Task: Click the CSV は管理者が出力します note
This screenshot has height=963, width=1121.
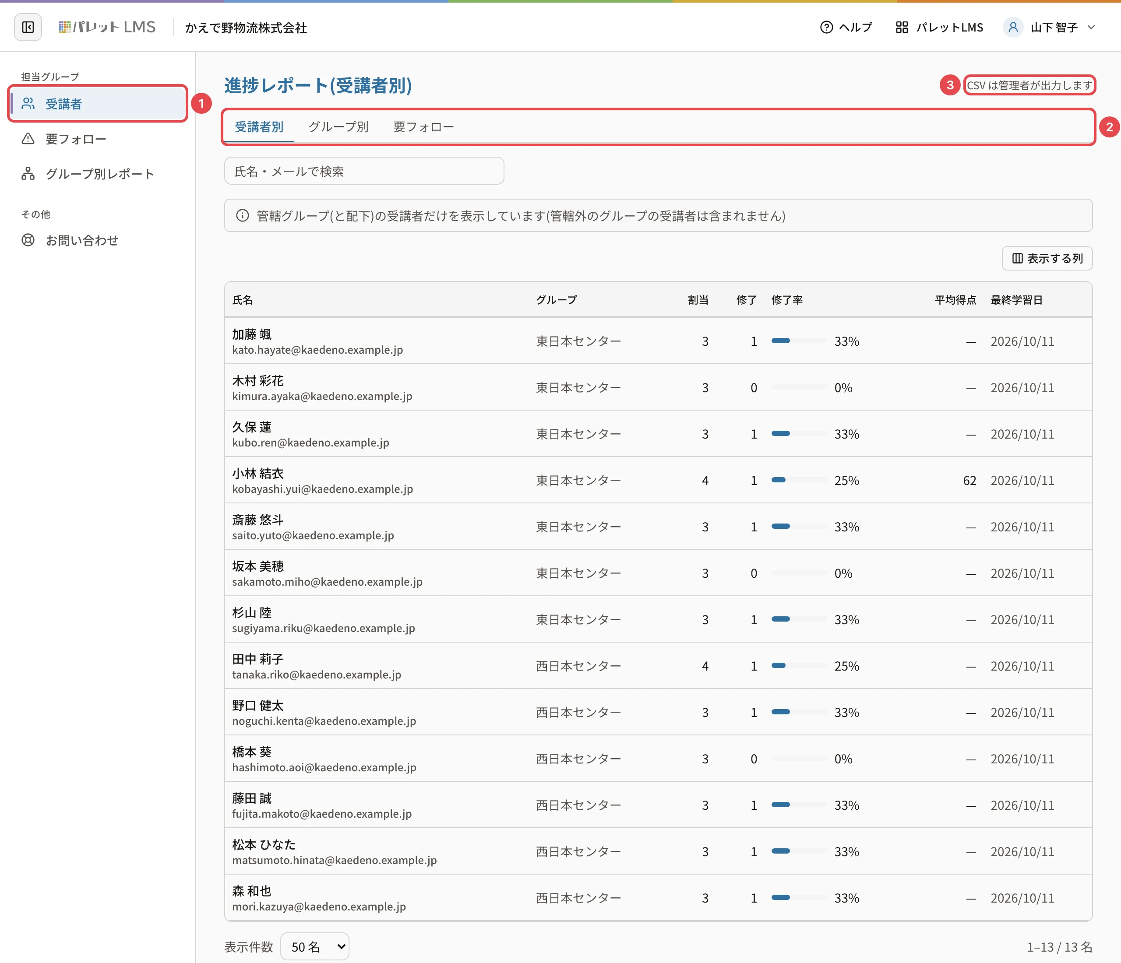Action: tap(1029, 85)
